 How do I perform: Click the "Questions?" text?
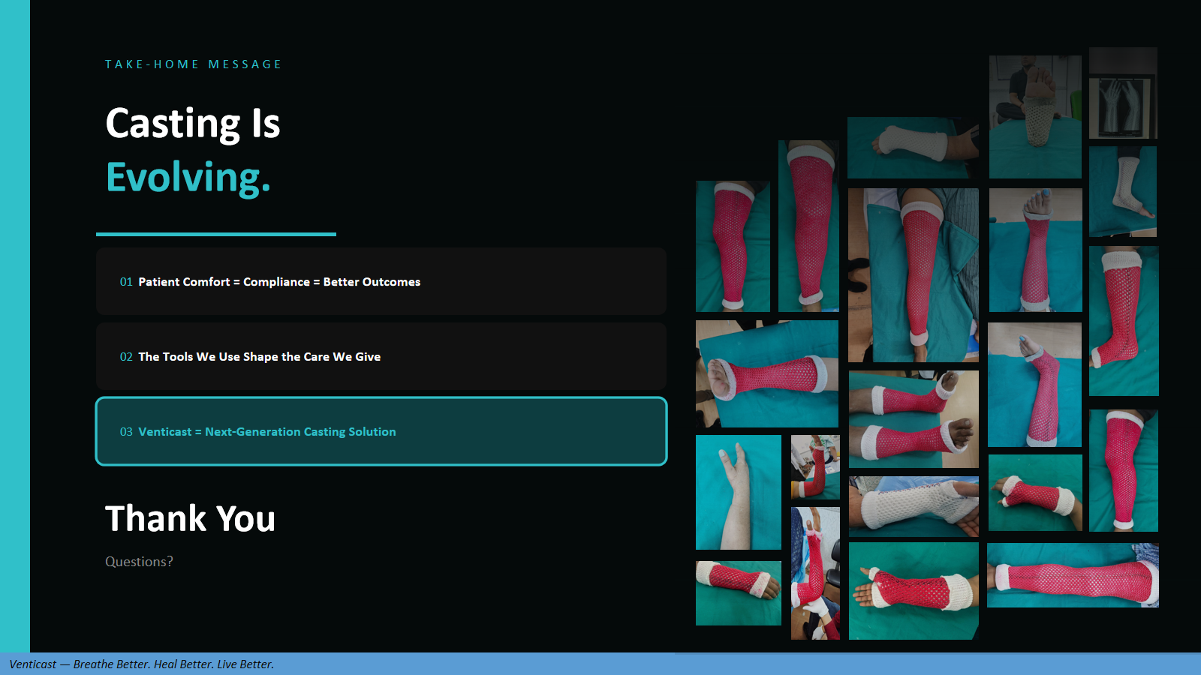pos(139,562)
